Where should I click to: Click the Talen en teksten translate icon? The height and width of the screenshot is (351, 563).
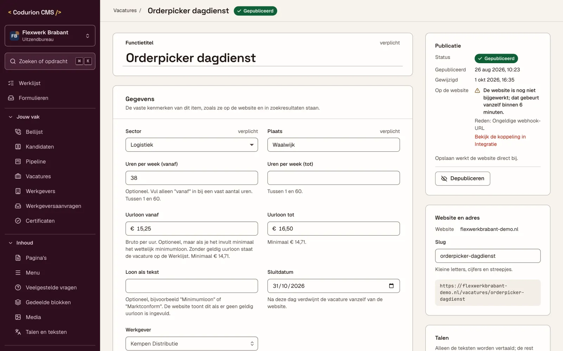coord(18,332)
